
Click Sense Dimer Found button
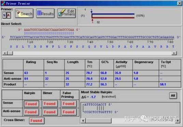pyautogui.click(x=50, y=104)
